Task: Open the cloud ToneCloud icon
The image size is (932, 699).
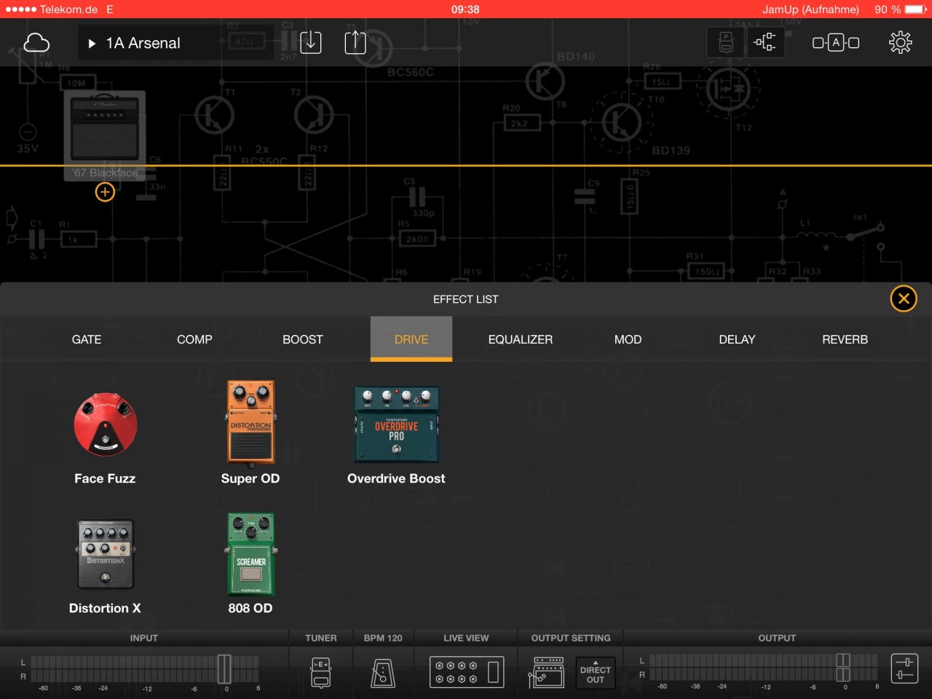Action: click(x=36, y=43)
